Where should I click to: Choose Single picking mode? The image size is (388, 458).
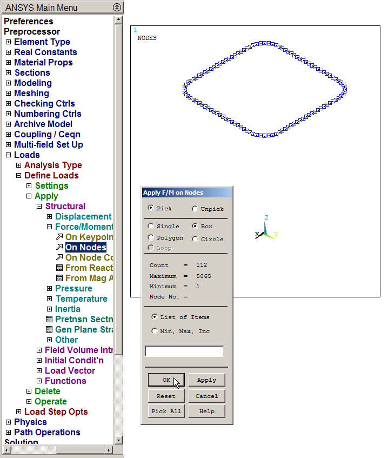151,226
